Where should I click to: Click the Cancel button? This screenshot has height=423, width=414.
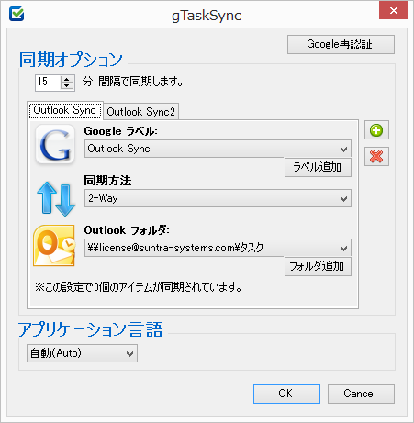coord(361,394)
